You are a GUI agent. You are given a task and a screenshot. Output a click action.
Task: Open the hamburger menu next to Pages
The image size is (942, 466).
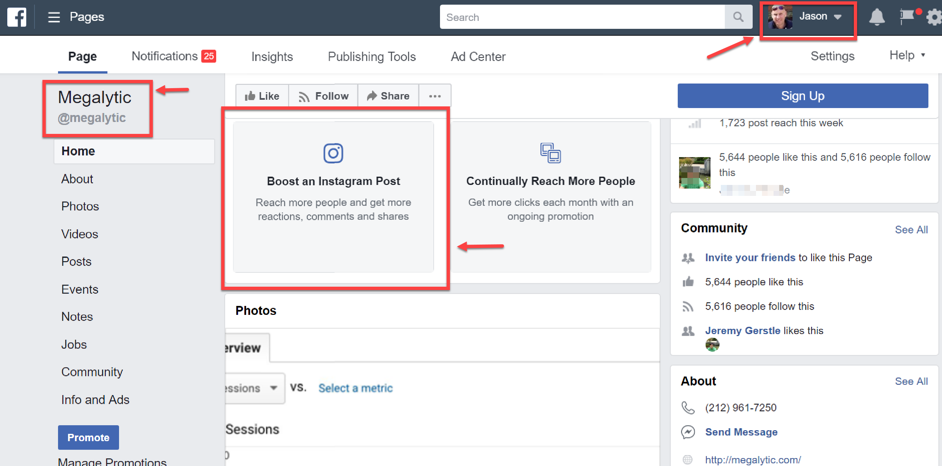point(54,17)
